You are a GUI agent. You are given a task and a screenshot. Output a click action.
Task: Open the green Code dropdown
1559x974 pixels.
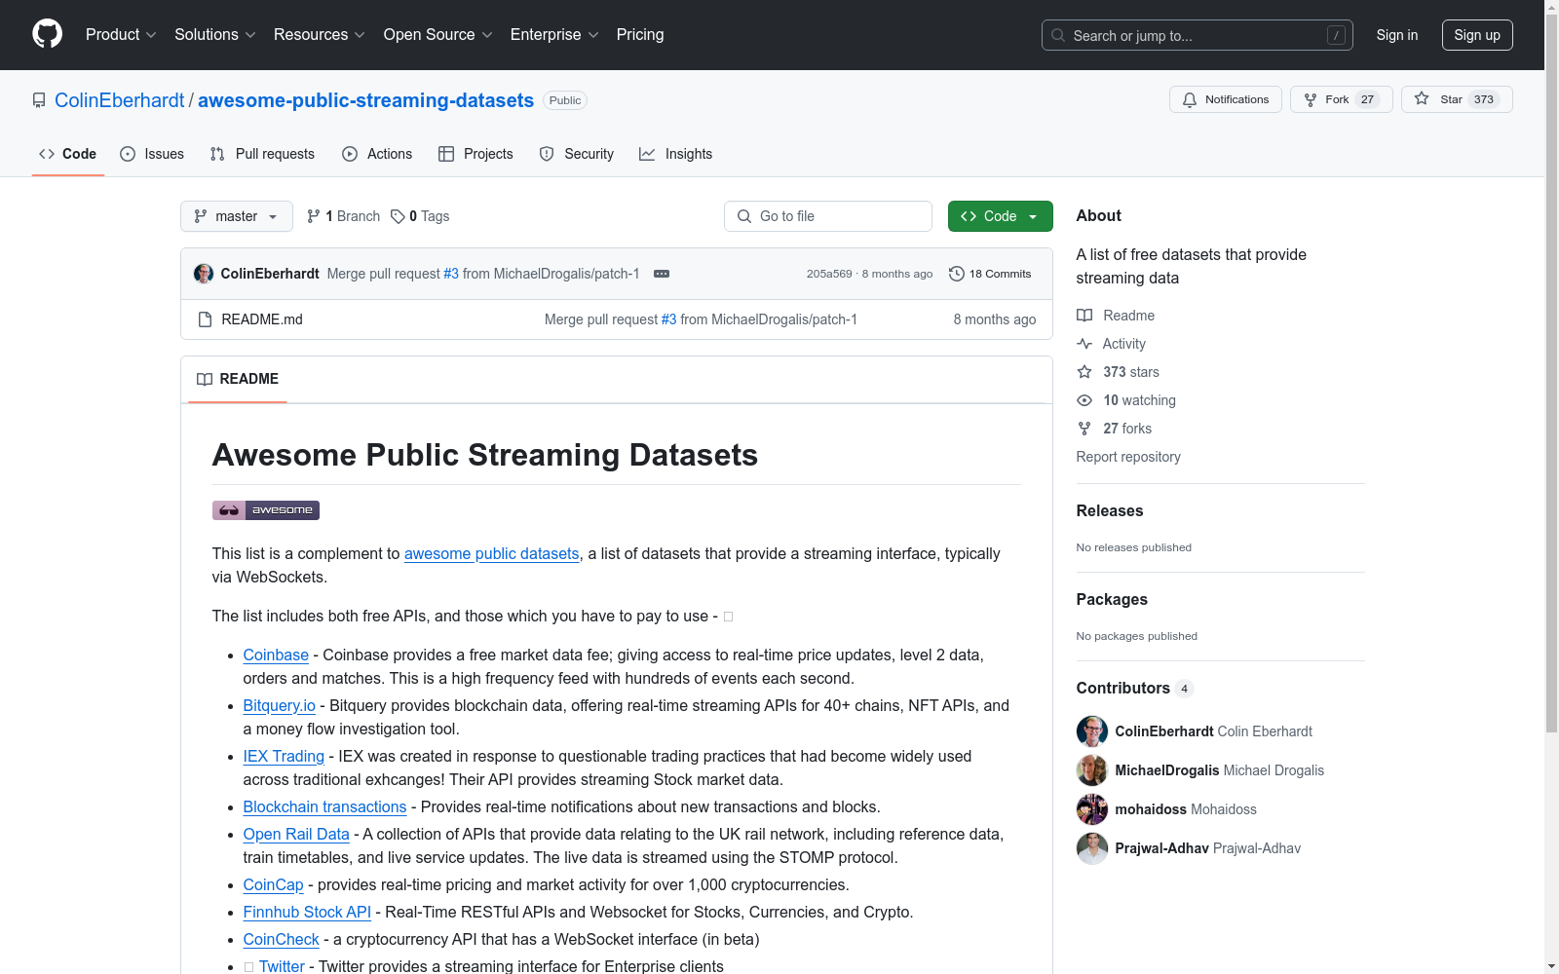pyautogui.click(x=1001, y=216)
